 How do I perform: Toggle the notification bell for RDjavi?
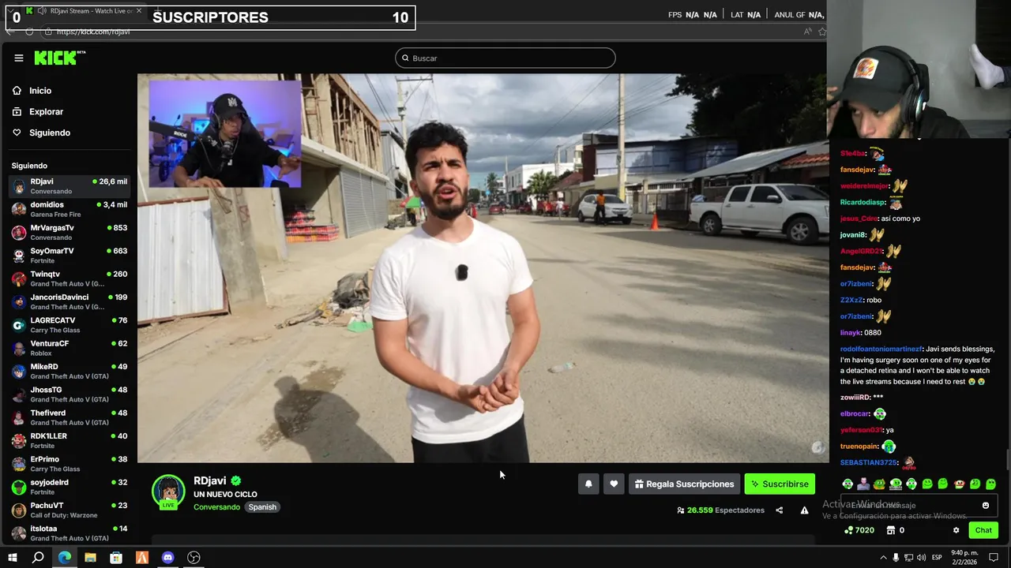588,484
